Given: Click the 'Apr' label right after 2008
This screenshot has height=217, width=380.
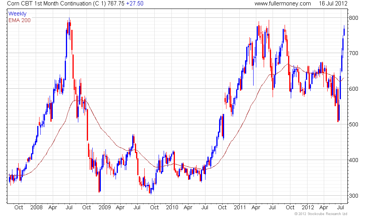Looking at the screenshot, I should tap(53, 208).
